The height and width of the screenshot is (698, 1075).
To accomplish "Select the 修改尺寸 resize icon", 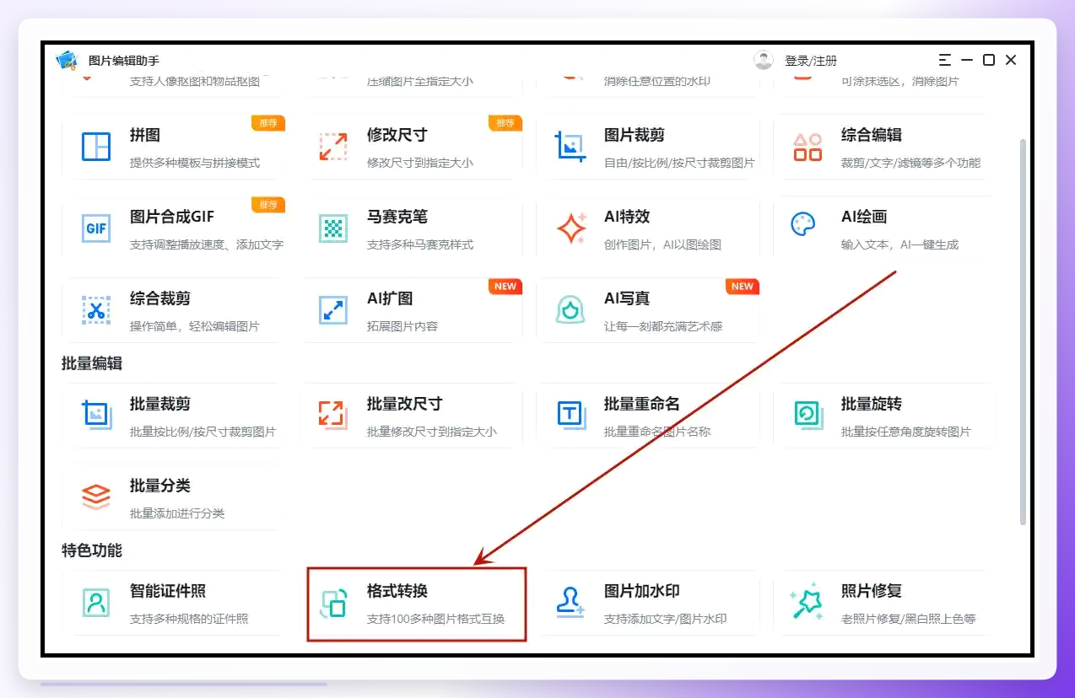I will click(333, 146).
